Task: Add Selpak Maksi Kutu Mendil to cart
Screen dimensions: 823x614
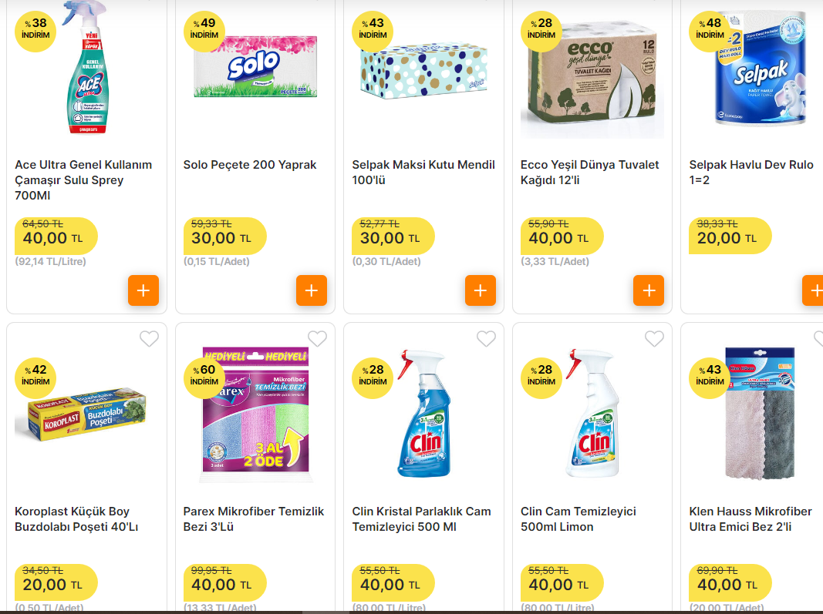Action: coord(480,290)
